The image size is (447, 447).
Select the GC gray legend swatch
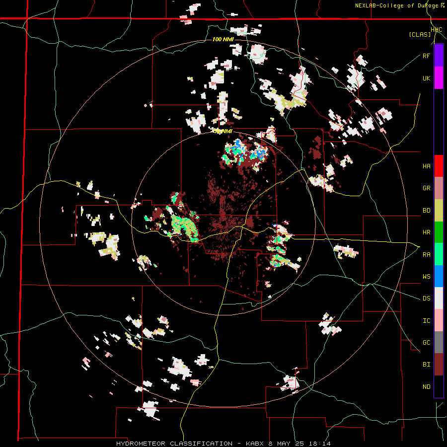439,342
